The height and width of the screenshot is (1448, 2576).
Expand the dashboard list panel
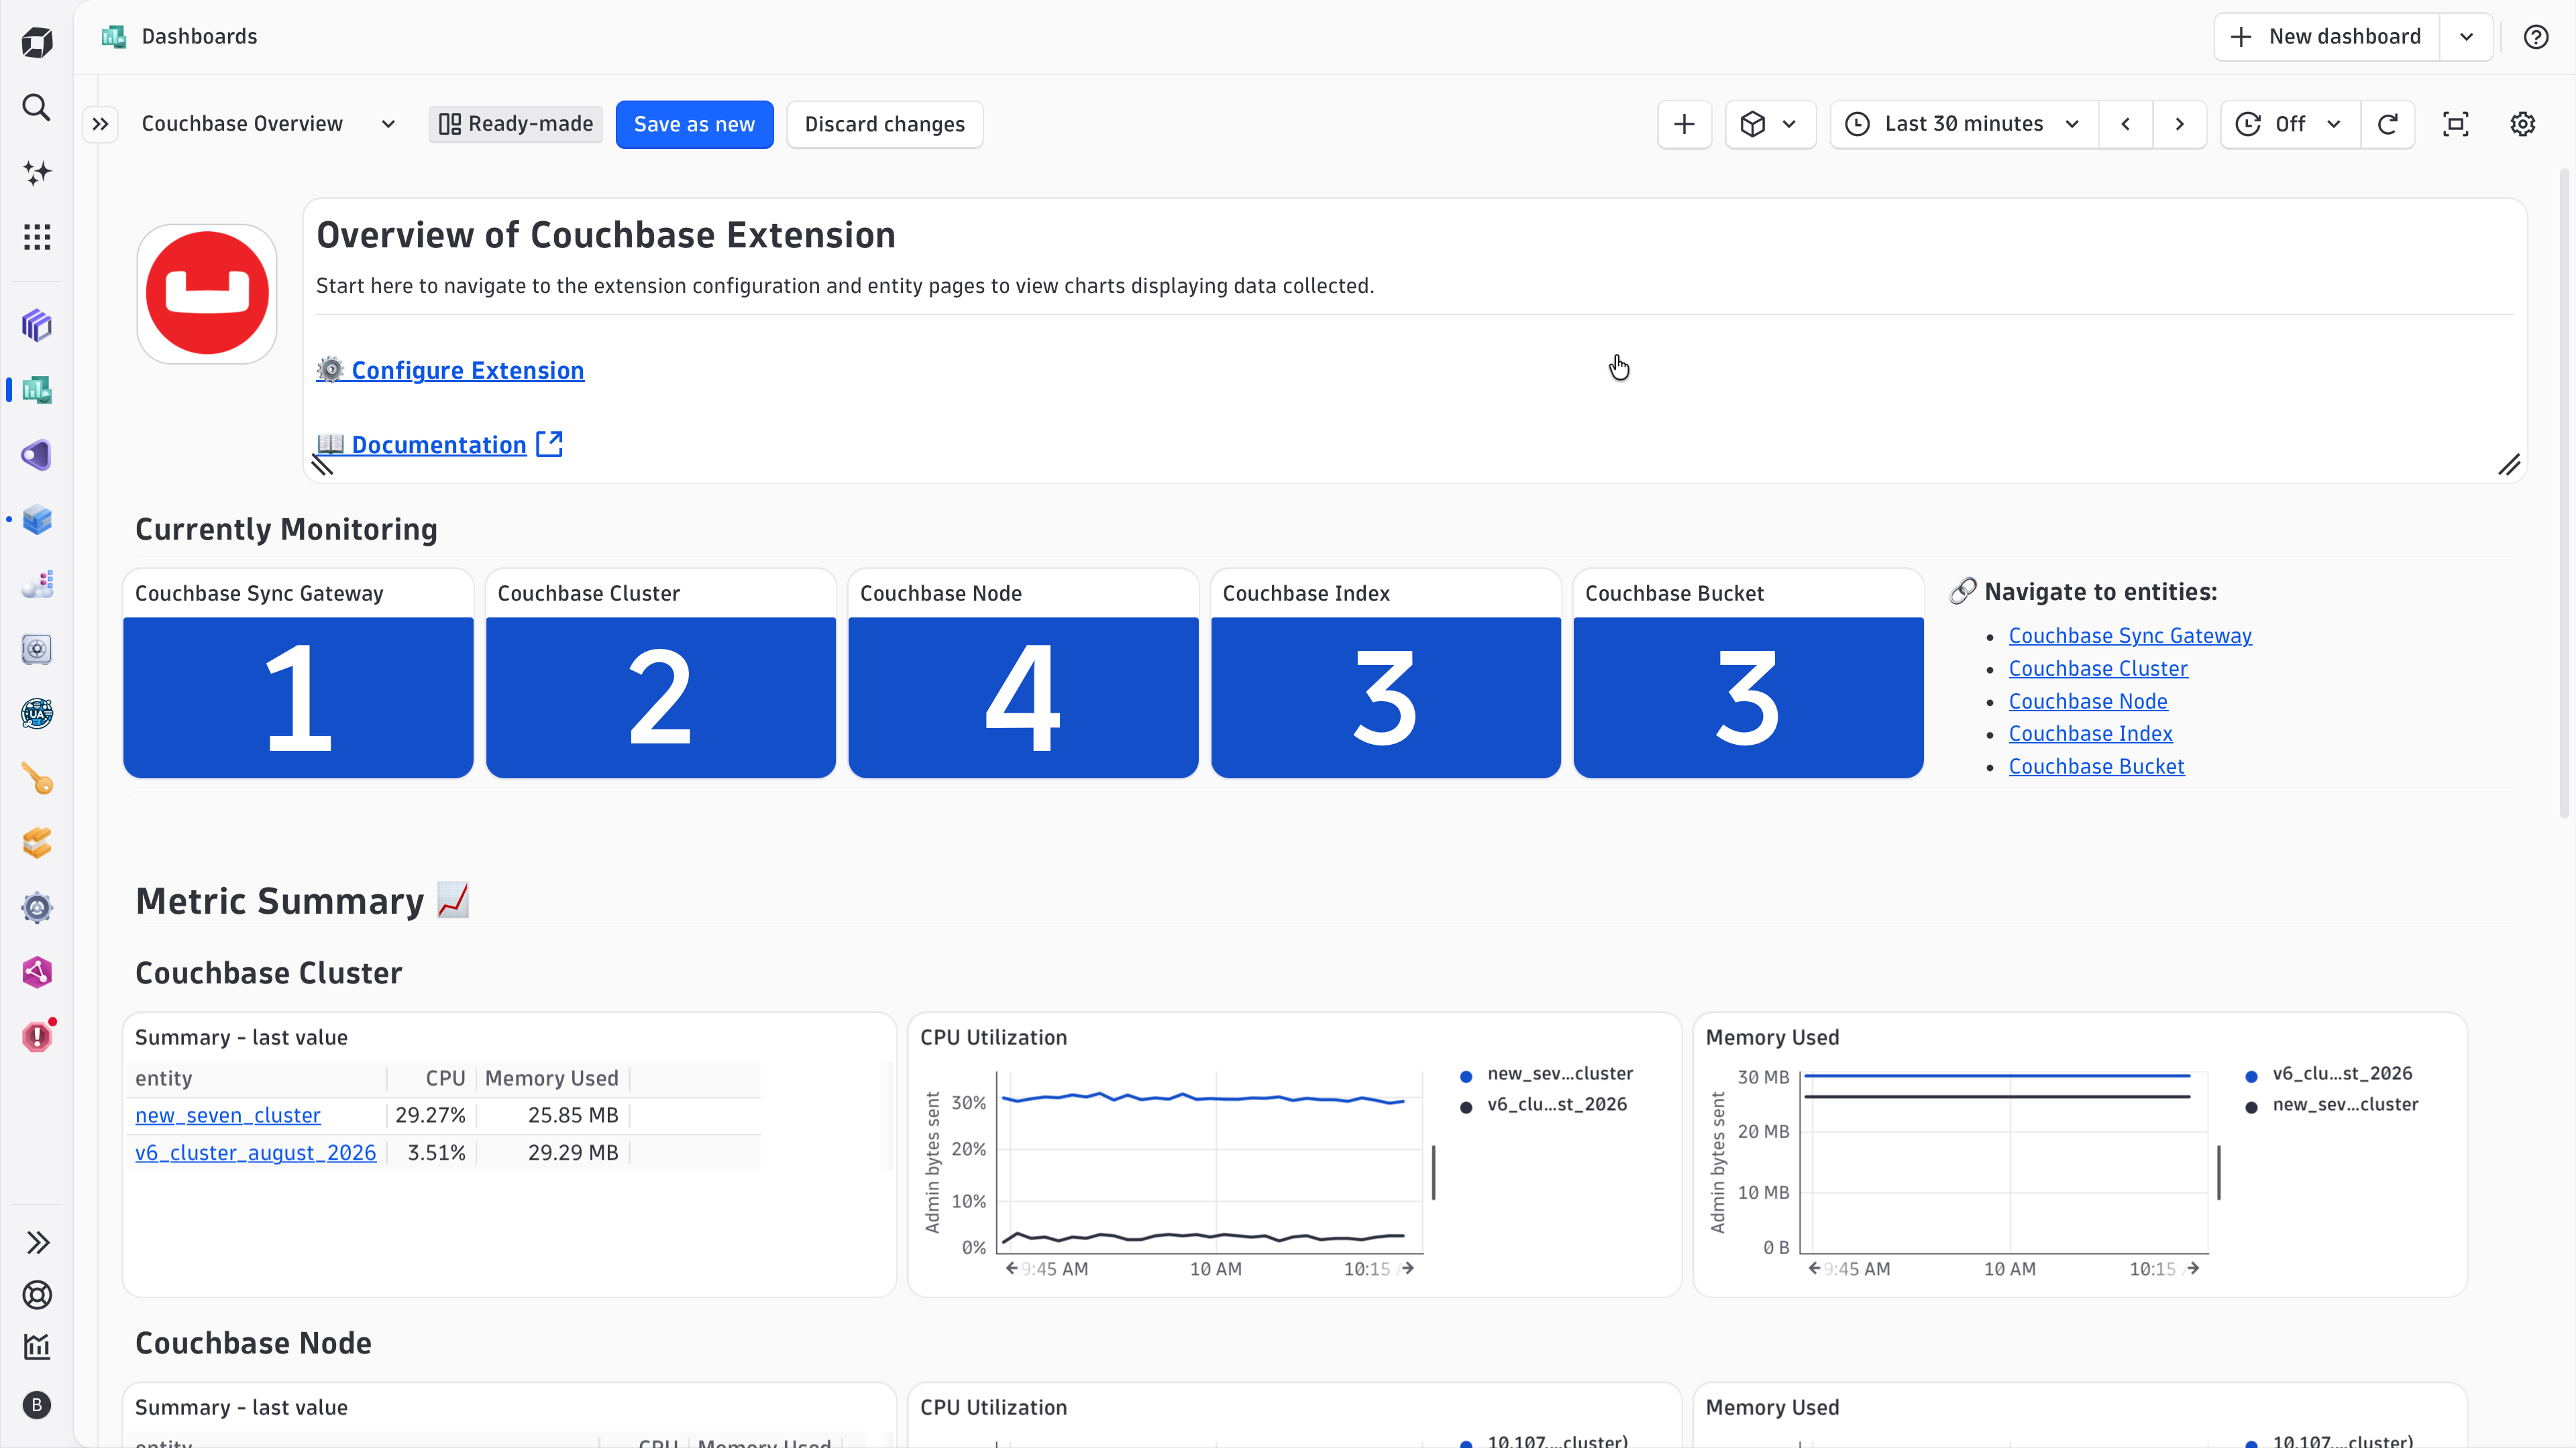100,124
